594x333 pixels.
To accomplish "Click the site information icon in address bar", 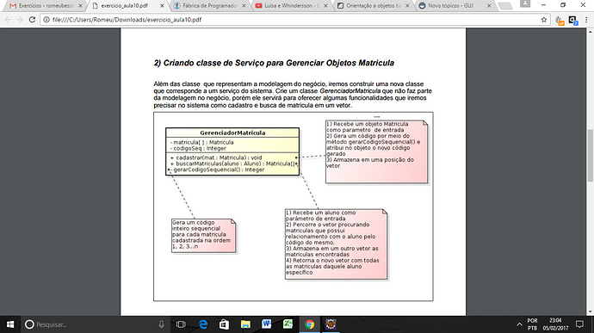I will coord(46,20).
